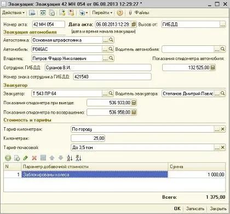Click the Сумма cell 1 000,00
Image resolution: width=230 pixels, height=214 pixels.
click(197, 175)
